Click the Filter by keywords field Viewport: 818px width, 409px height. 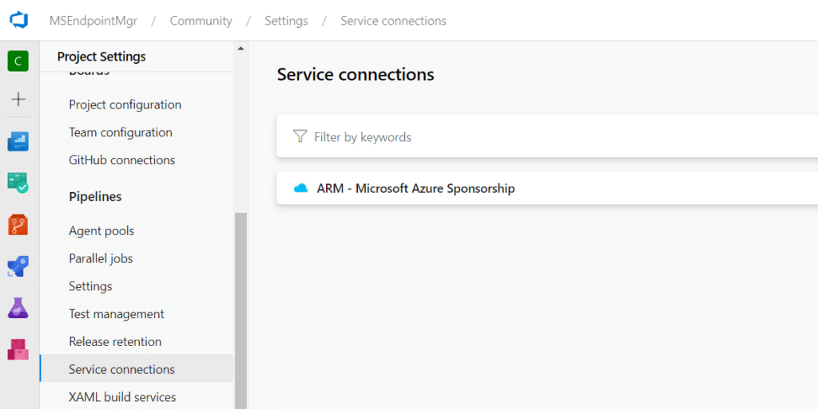coord(547,136)
